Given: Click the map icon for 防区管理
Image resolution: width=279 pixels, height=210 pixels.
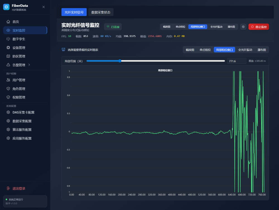Looking at the screenshot, I should pyautogui.click(x=8, y=56).
